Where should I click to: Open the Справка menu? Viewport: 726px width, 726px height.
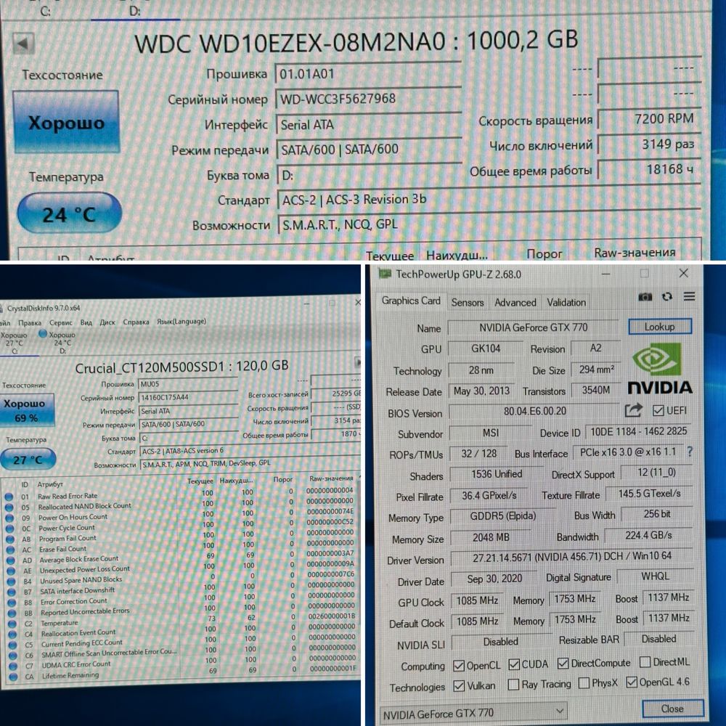tap(136, 322)
